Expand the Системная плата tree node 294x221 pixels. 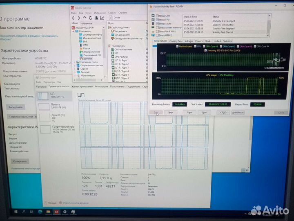[75, 62]
